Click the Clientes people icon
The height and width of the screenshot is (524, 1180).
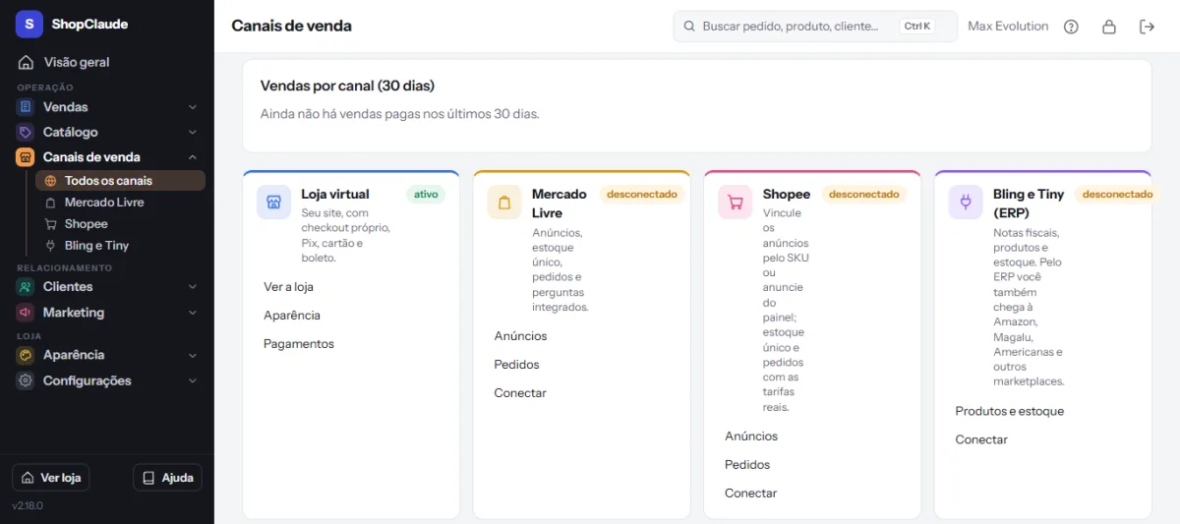(x=26, y=287)
